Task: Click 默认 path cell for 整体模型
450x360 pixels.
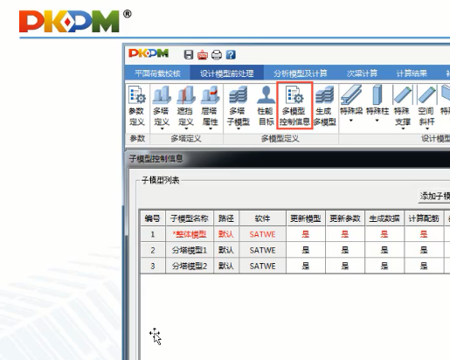Action: click(x=226, y=234)
